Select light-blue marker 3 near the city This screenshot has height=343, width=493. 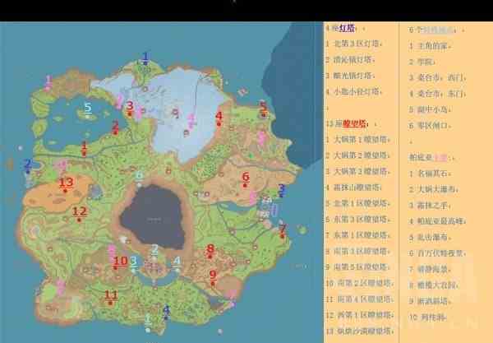coord(134,263)
